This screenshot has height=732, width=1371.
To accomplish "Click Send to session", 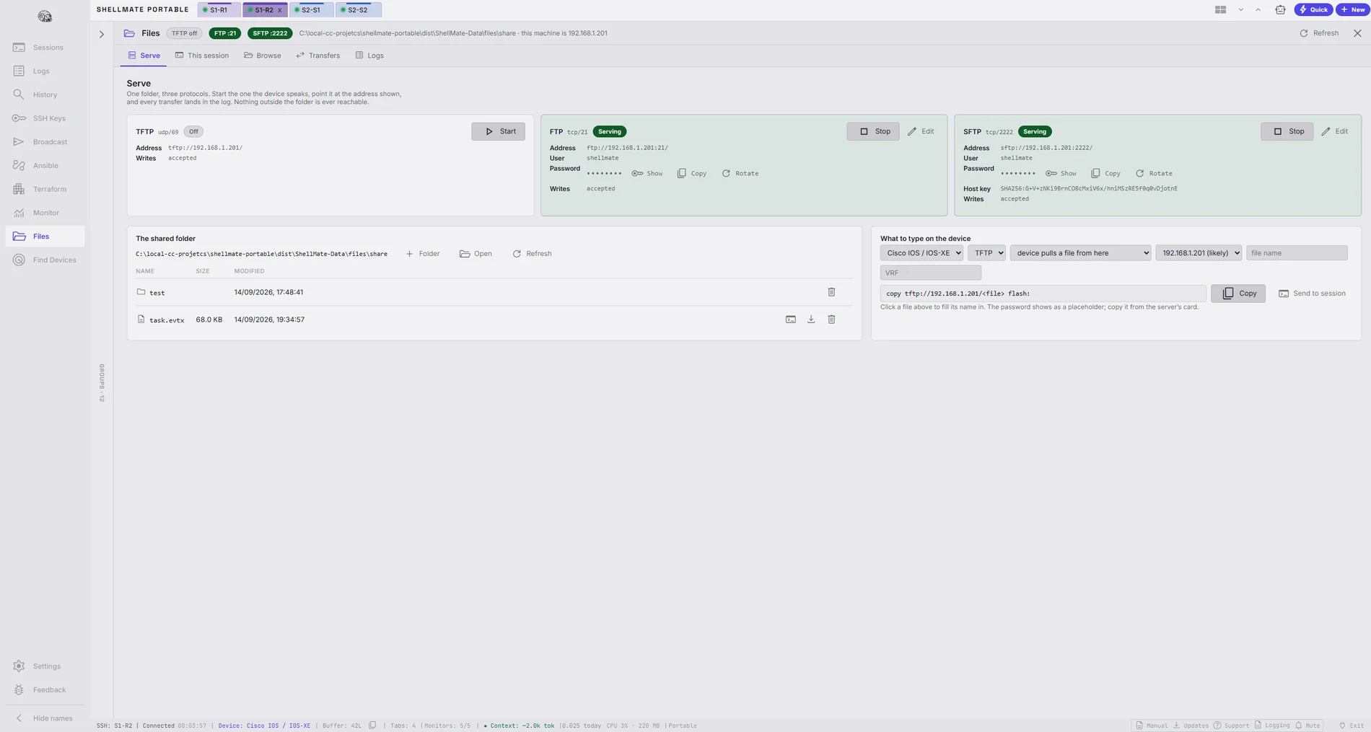I will (1312, 294).
